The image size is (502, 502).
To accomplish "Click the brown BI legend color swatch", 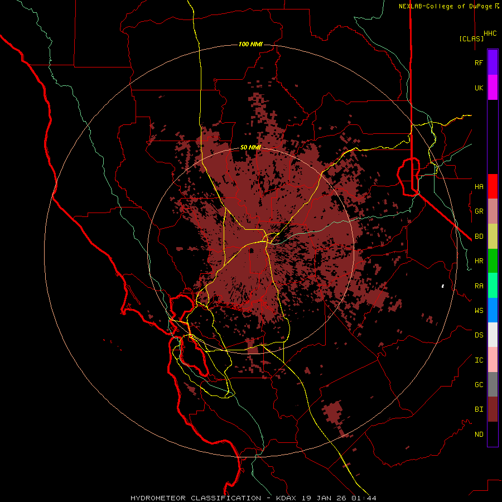I will pyautogui.click(x=493, y=409).
